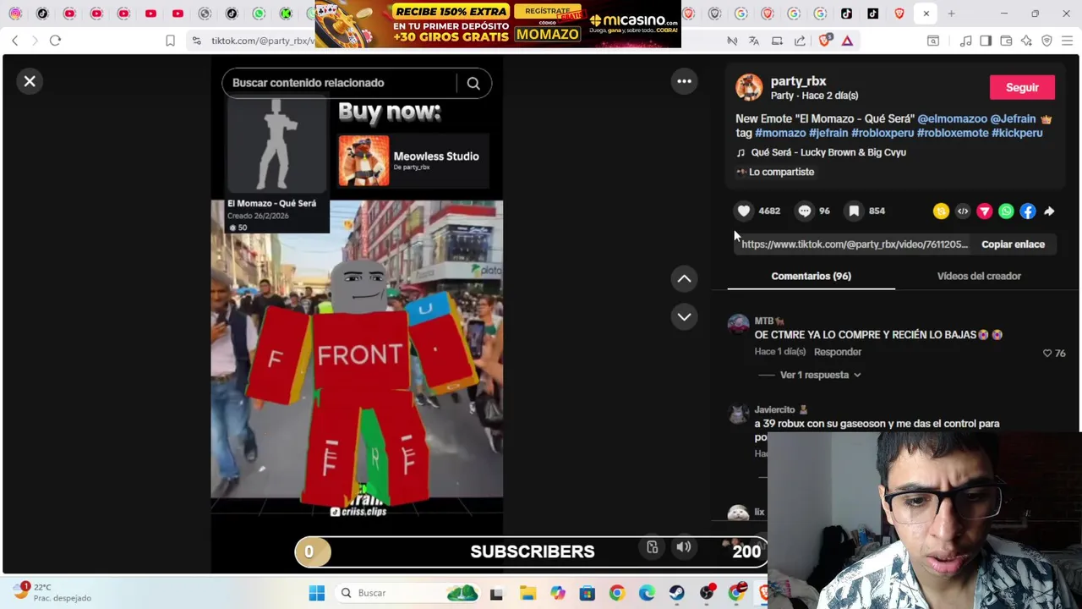Click the yellow repost icon
This screenshot has height=609, width=1082.
click(x=941, y=211)
